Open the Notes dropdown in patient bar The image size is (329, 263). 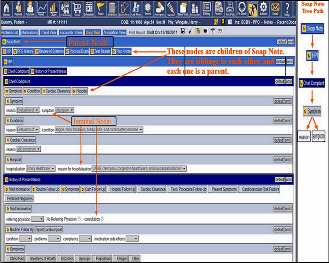pos(269,22)
